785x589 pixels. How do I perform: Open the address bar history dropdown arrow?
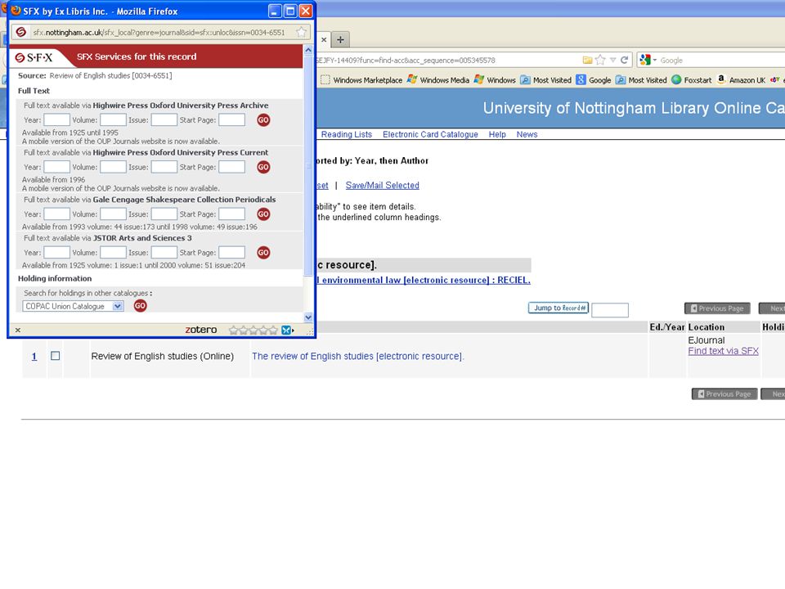click(612, 60)
